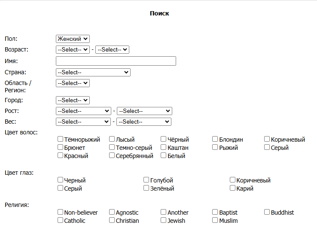Enable the Каштан hair color checkbox

164,147
